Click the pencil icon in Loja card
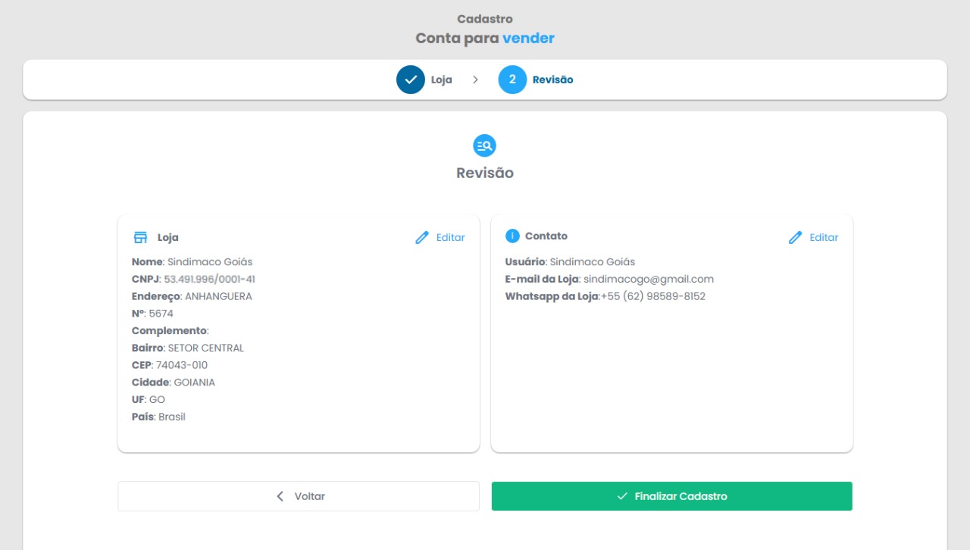 [422, 237]
